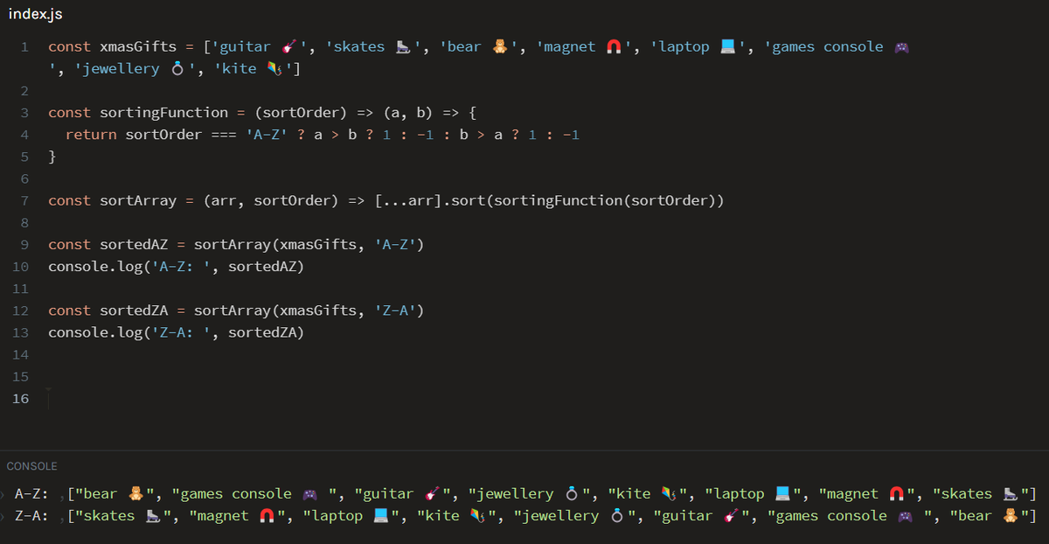The height and width of the screenshot is (544, 1049).
Task: Click the 'A-Z' string argument on line 9
Action: tap(399, 244)
